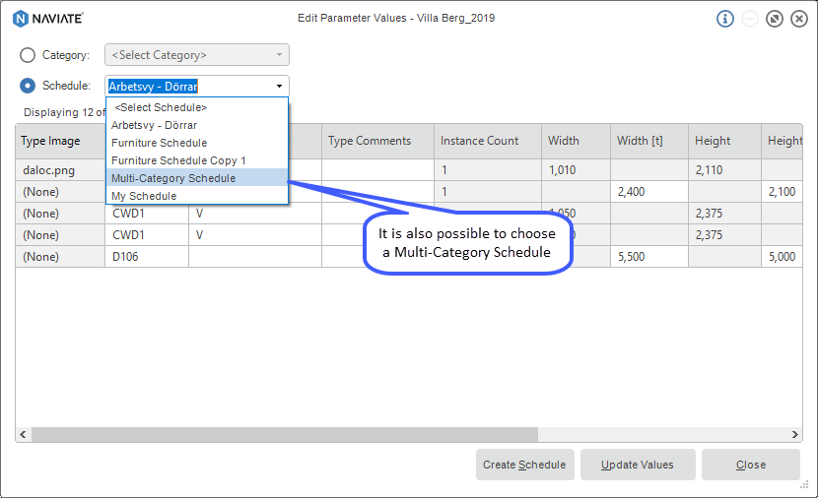Select the 5,500 Width [t] cell
The width and height of the screenshot is (818, 498).
pyautogui.click(x=649, y=257)
